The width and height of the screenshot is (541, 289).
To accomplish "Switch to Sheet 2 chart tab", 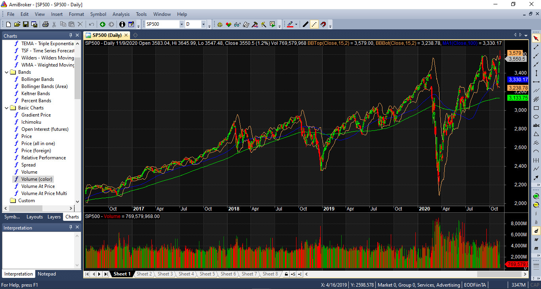I will [144, 274].
